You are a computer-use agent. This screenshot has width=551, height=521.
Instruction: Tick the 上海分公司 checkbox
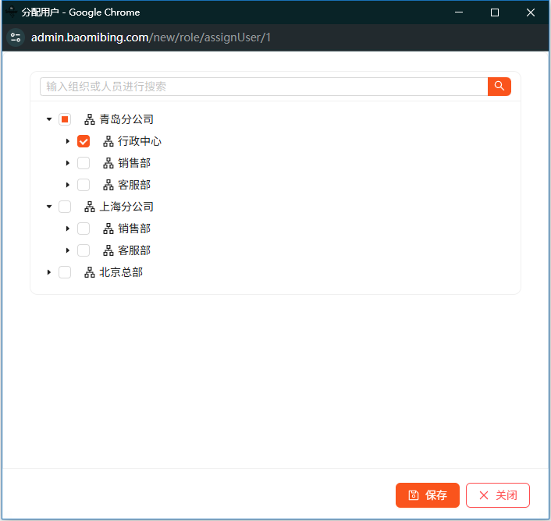65,207
